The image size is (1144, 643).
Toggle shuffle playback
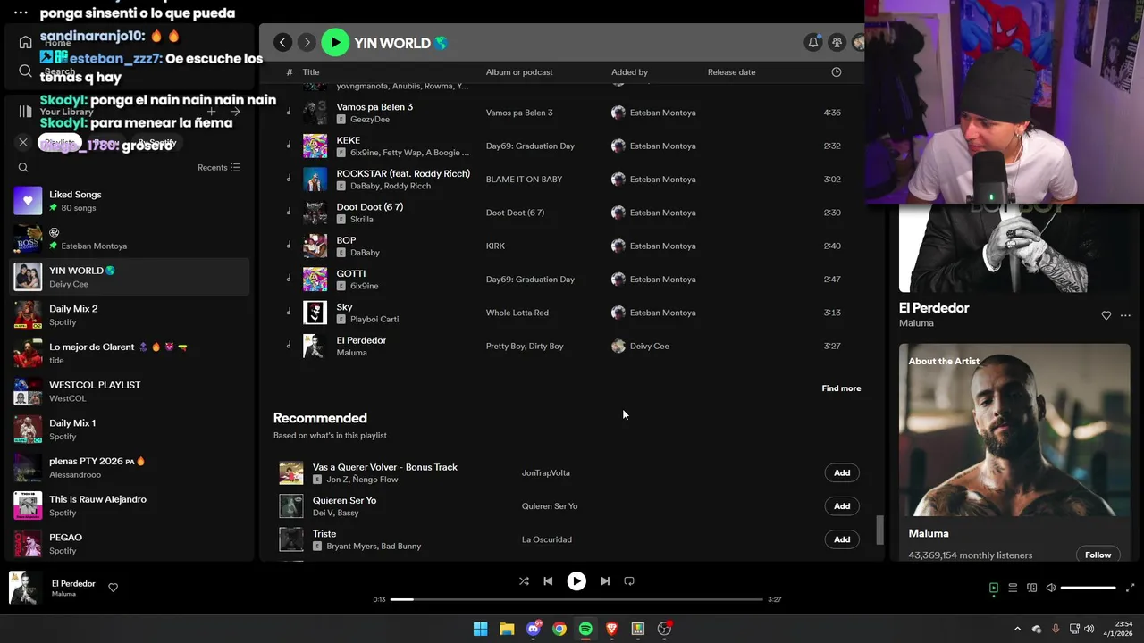[x=524, y=580]
